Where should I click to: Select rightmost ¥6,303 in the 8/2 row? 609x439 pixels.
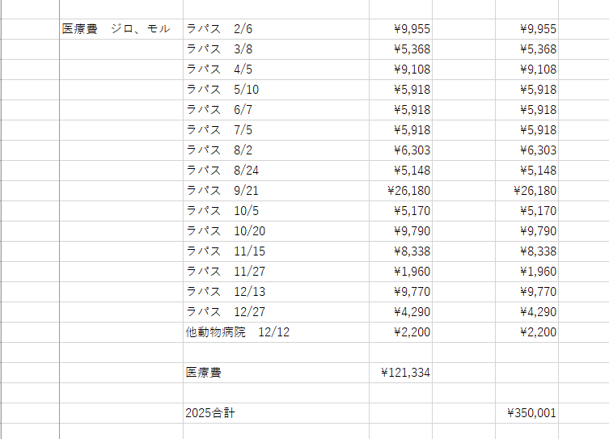527,150
